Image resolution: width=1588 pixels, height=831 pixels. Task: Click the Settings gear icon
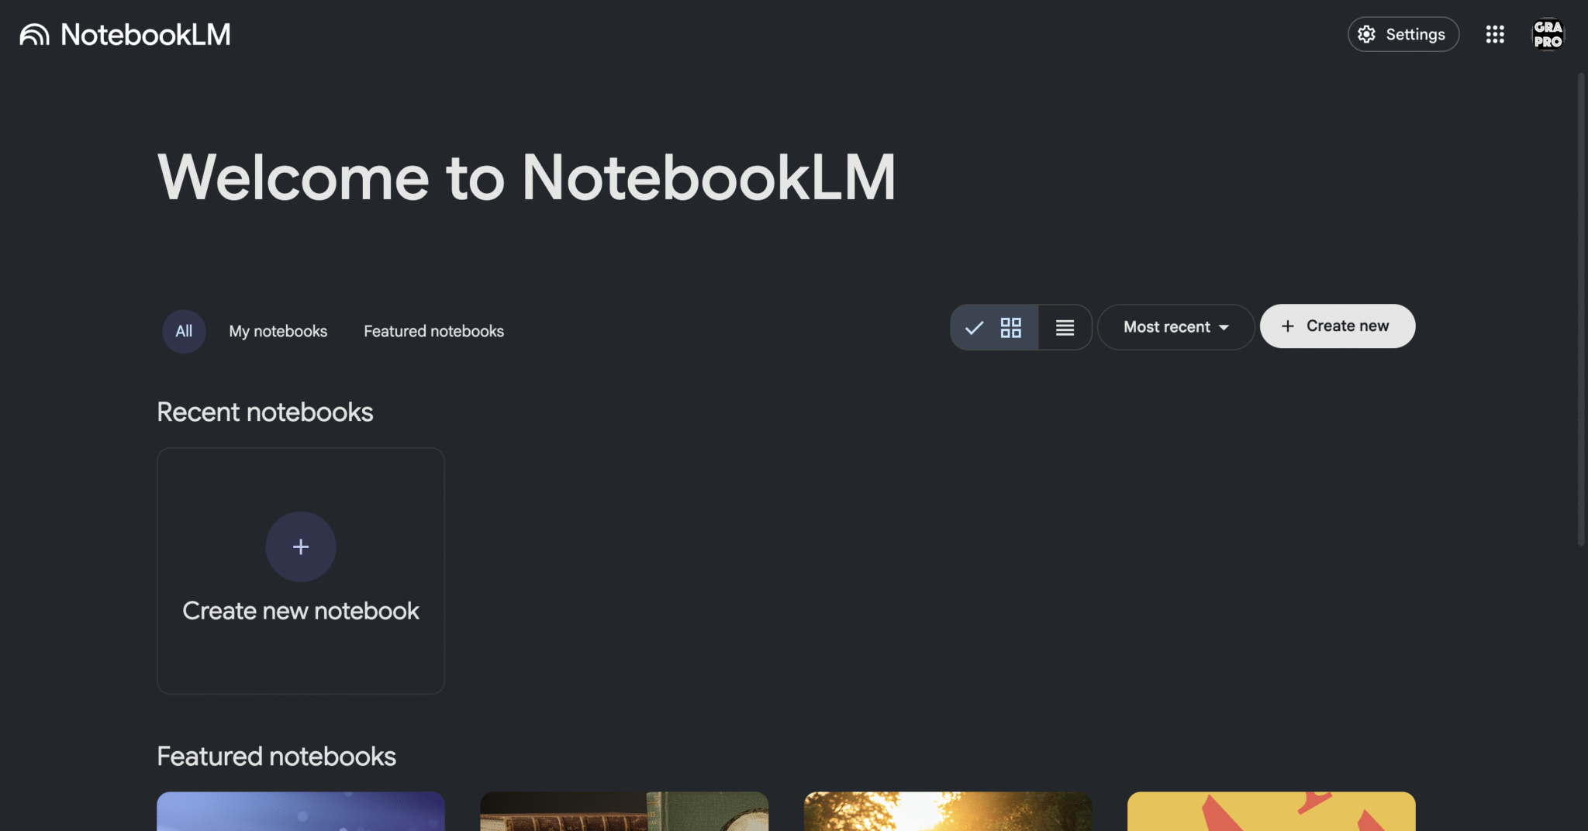pyautogui.click(x=1368, y=34)
